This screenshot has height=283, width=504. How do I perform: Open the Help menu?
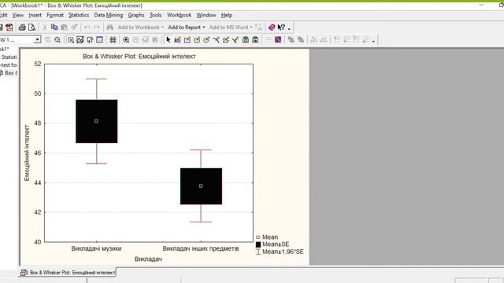pyautogui.click(x=227, y=15)
